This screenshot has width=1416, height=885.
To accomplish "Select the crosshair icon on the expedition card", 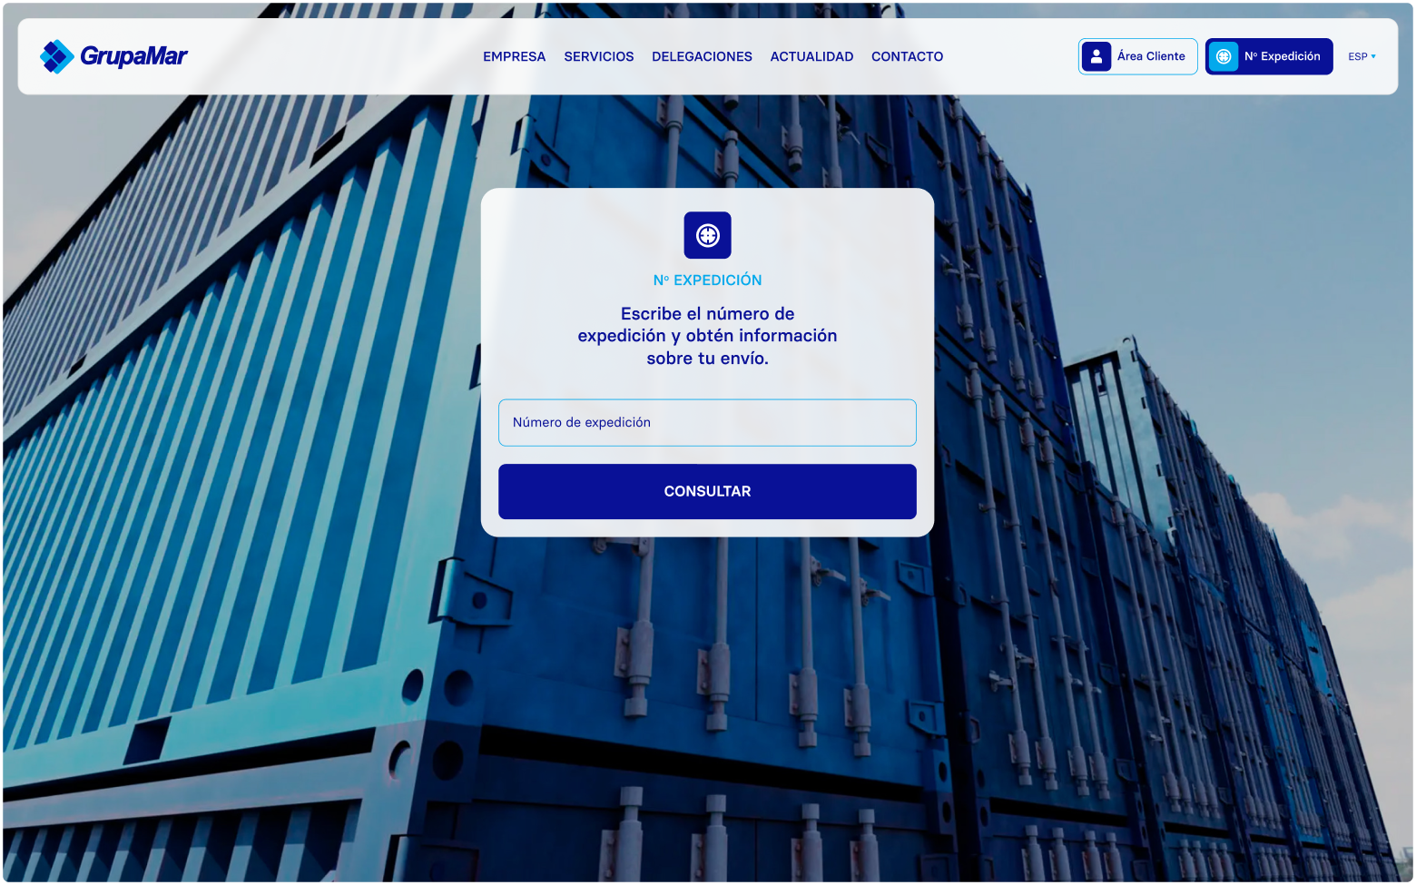I will click(x=707, y=235).
